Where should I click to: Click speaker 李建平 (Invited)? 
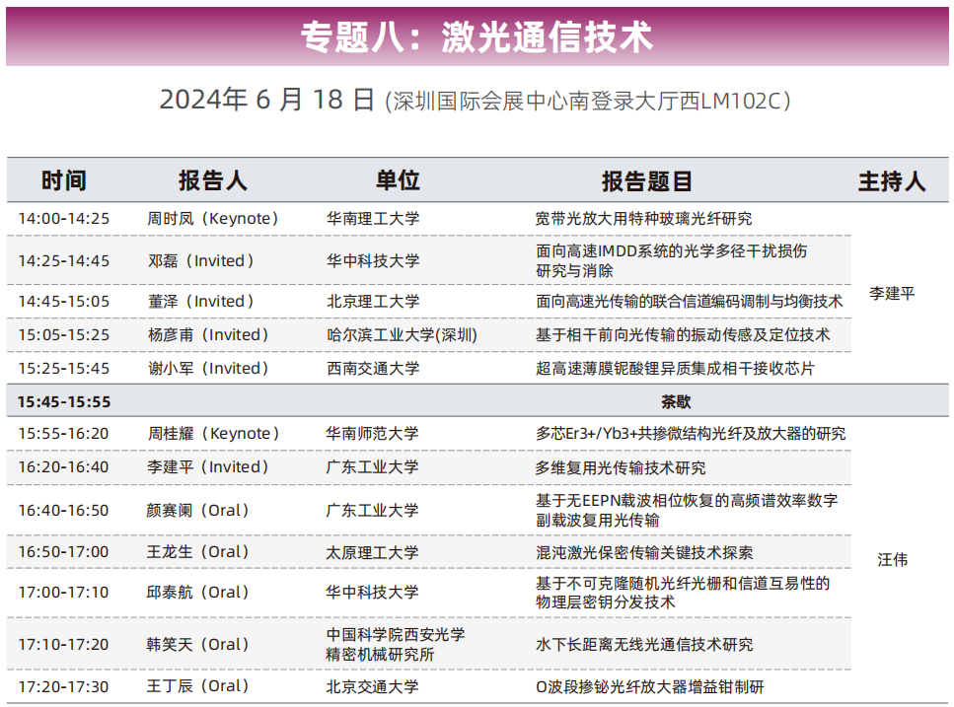pyautogui.click(x=208, y=467)
